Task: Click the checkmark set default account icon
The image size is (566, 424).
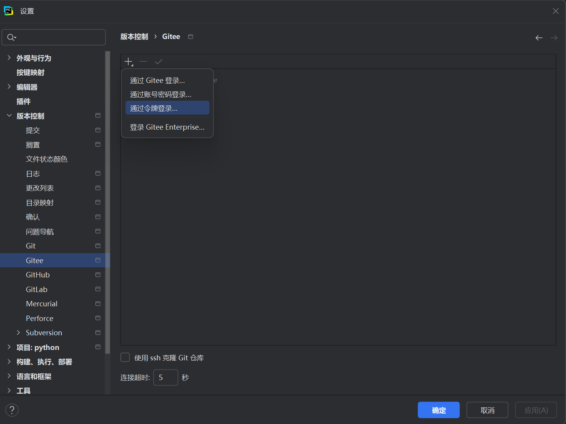Action: point(159,62)
